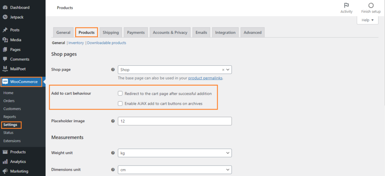385x176 pixels.
Task: Open the Inventory subsection link
Action: pos(76,43)
